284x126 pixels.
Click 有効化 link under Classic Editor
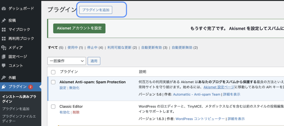65,112
